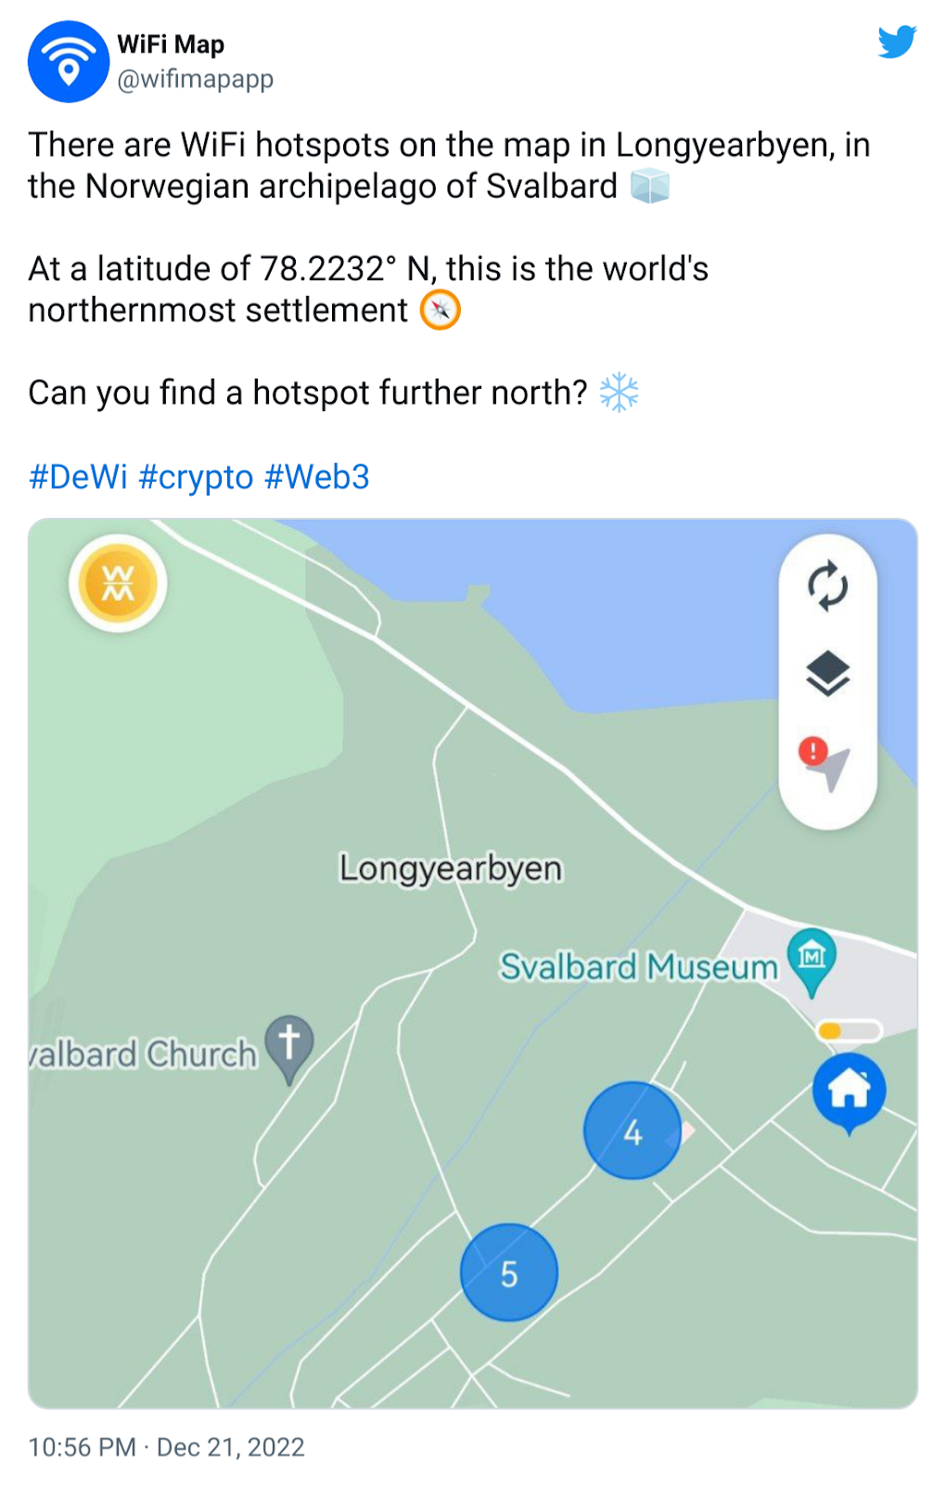Click the map refresh arrows icon
This screenshot has height=1485, width=946.
(x=827, y=587)
